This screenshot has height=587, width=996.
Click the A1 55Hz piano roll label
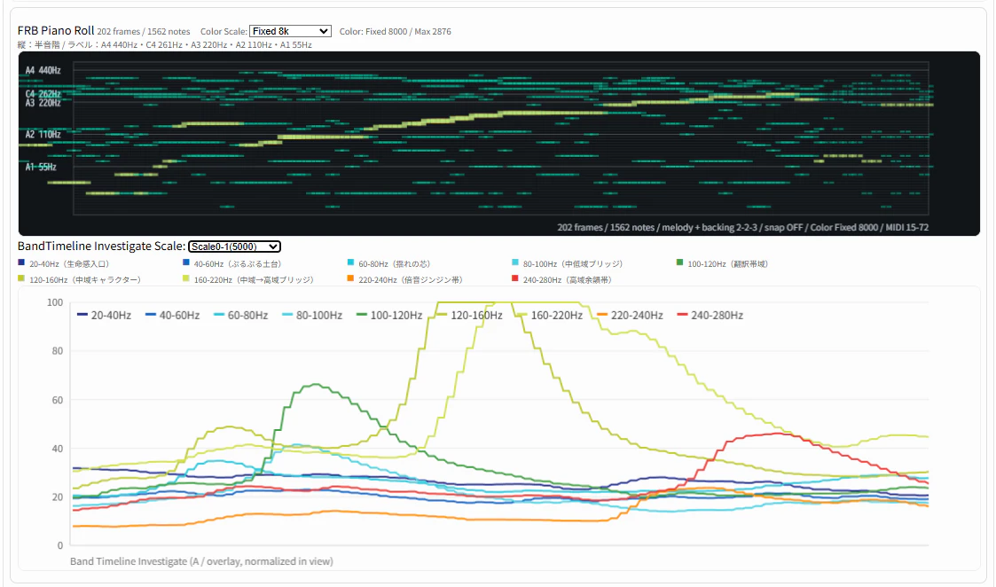pos(41,167)
